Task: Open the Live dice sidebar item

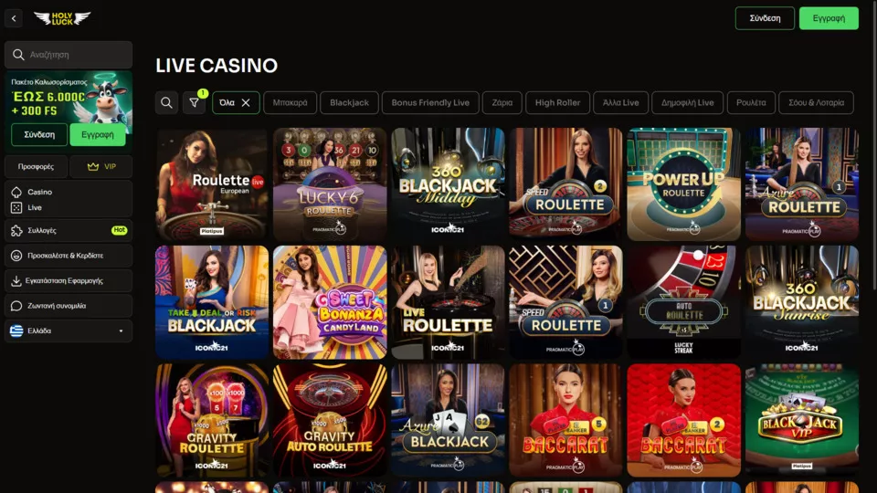Action: click(35, 207)
